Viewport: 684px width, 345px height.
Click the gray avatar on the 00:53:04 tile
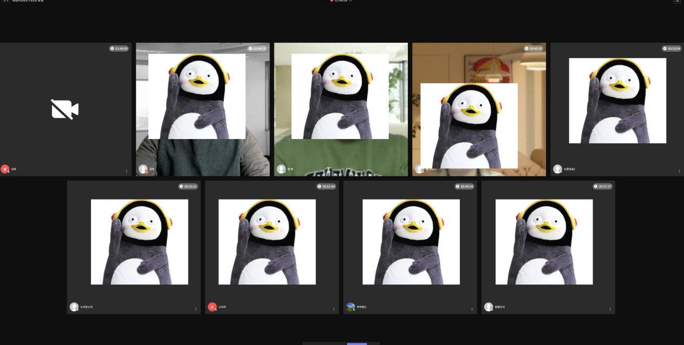557,169
